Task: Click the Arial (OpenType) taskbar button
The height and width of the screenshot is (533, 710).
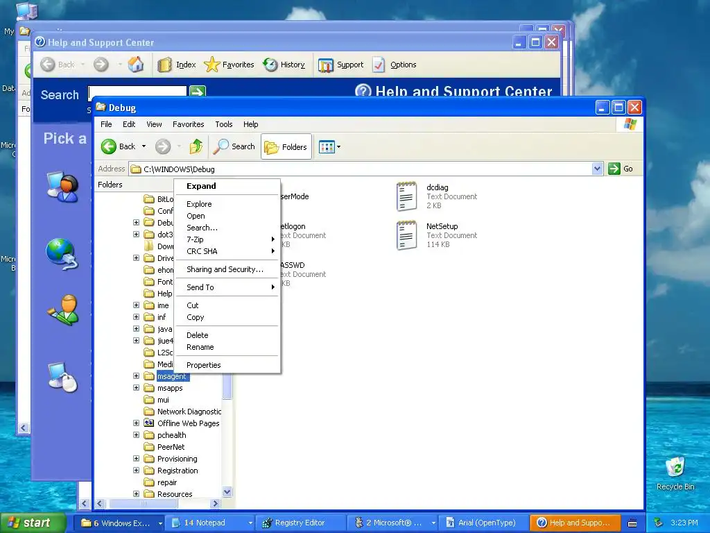Action: click(x=483, y=523)
